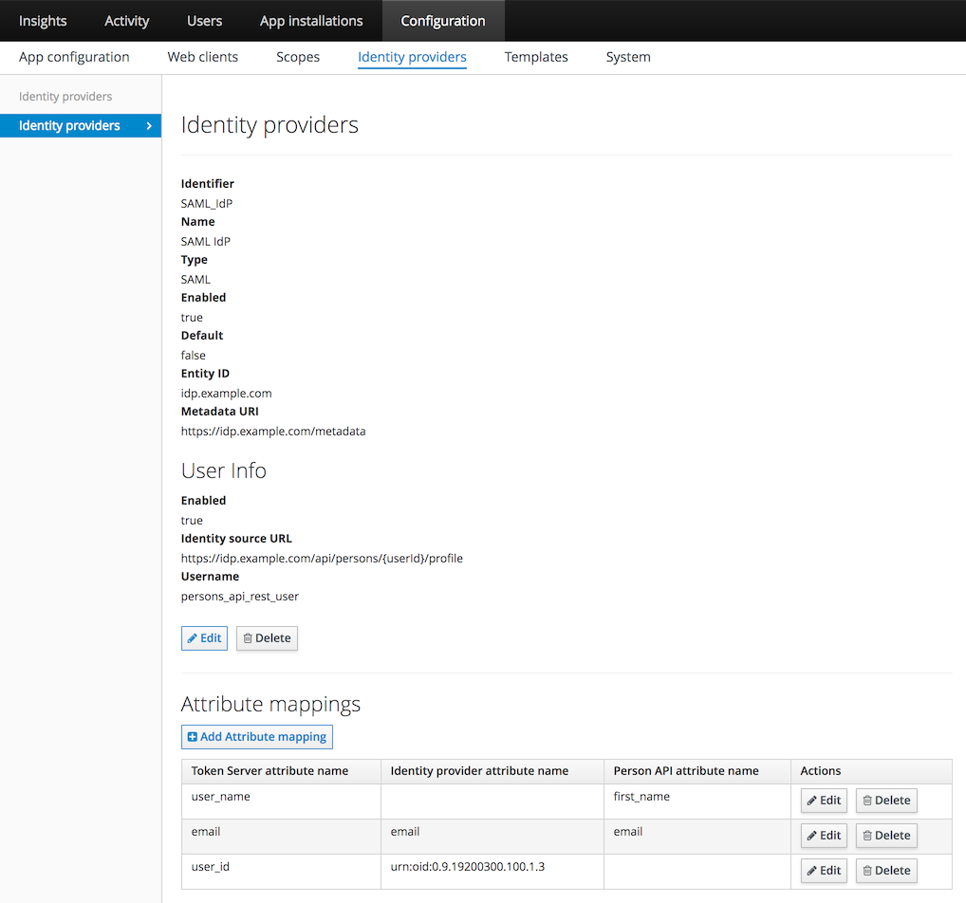Click the Add Attribute mapping button
The image size is (966, 903).
coord(256,736)
